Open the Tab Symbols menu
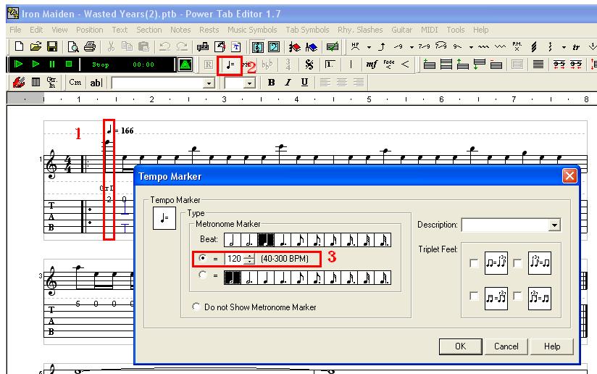Screen dimensions: 597x374 pos(307,30)
